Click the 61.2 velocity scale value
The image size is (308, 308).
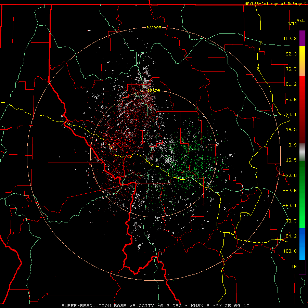click(x=291, y=84)
